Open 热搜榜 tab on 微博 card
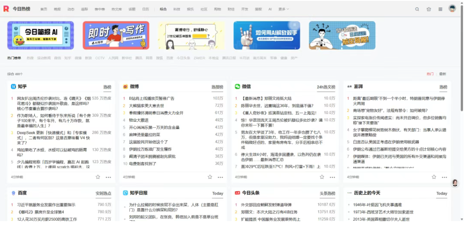This screenshot has width=466, height=228. point(217,87)
